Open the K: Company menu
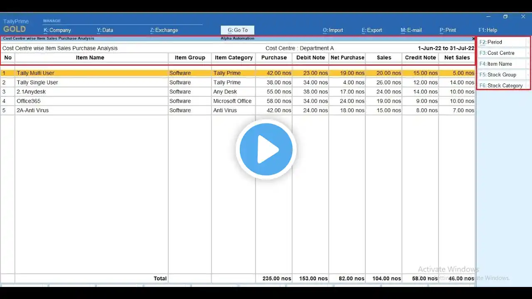 tap(57, 30)
